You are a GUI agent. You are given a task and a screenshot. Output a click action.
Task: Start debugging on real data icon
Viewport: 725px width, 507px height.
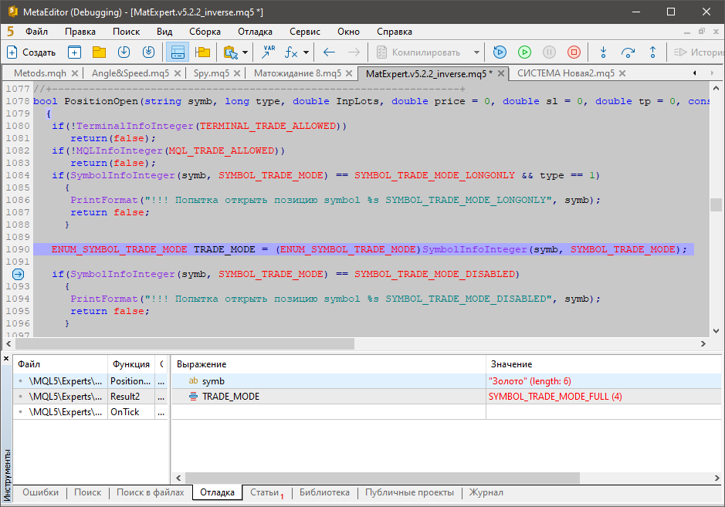tap(500, 52)
